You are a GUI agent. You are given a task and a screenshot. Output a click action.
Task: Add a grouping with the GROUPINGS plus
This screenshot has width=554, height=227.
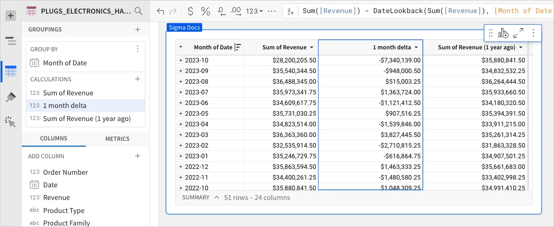[138, 30]
